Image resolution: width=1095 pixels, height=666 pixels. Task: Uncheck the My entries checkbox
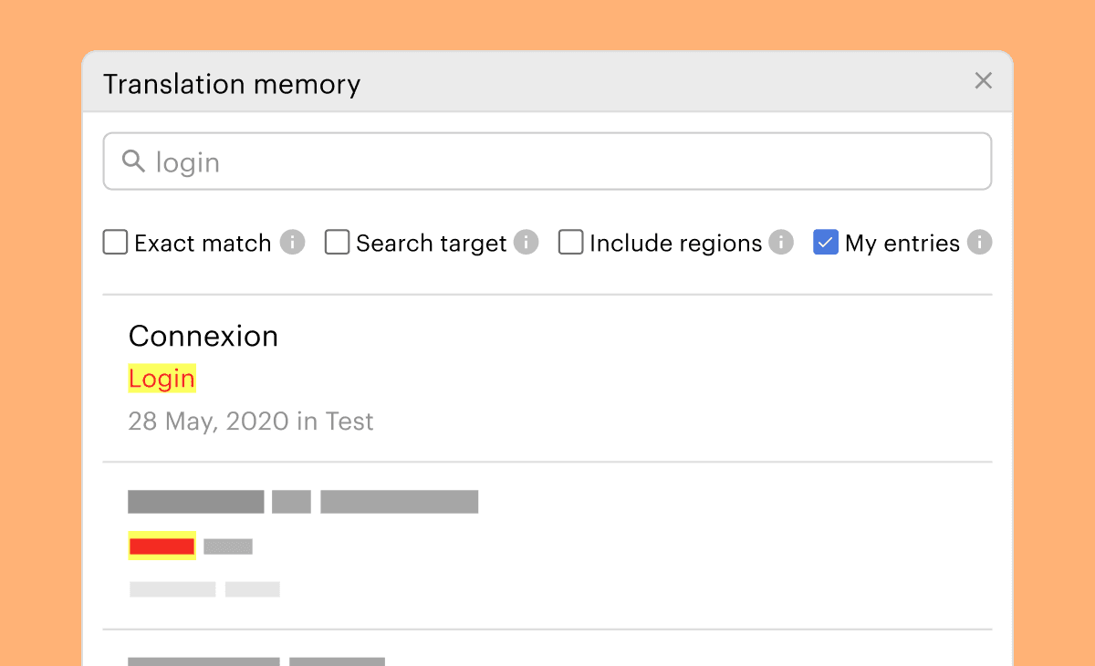tap(826, 243)
